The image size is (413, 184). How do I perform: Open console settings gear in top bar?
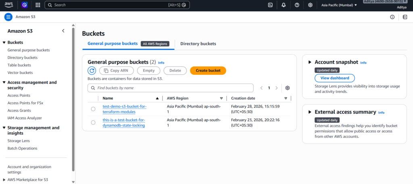(310, 5)
